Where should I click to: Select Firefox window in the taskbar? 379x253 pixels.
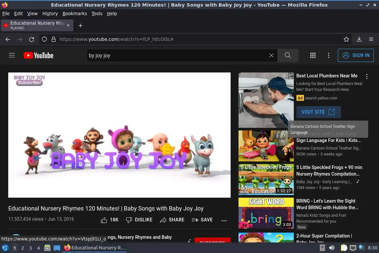(x=95, y=248)
